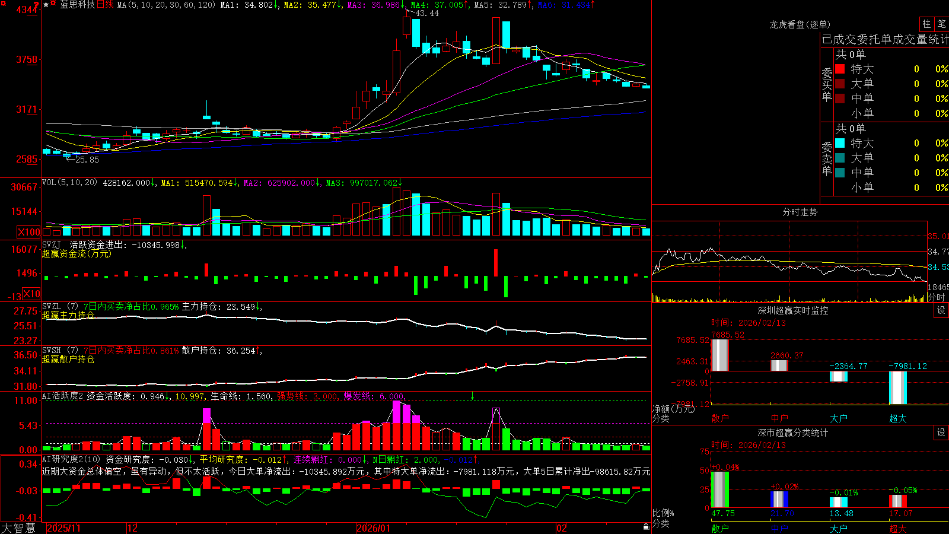Click the 爆发线: 6.000 label
This screenshot has height=534, width=949.
(375, 396)
